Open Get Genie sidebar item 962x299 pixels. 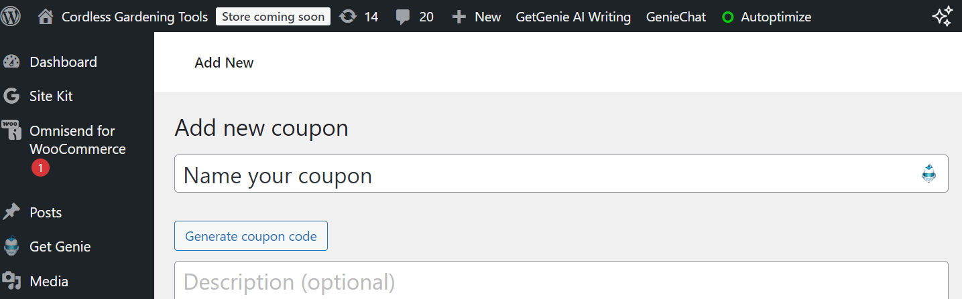(x=60, y=247)
